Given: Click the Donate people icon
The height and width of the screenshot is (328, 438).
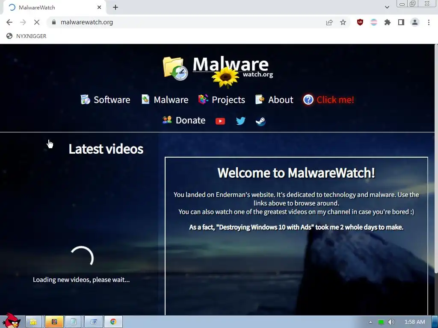Looking at the screenshot, I should click(167, 120).
